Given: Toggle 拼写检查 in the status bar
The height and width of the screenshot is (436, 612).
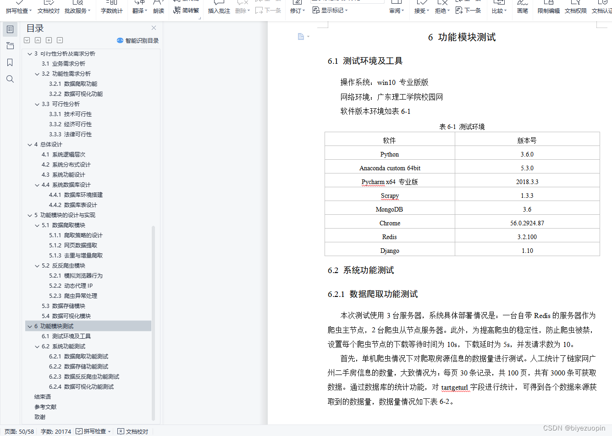Looking at the screenshot, I should (x=94, y=431).
